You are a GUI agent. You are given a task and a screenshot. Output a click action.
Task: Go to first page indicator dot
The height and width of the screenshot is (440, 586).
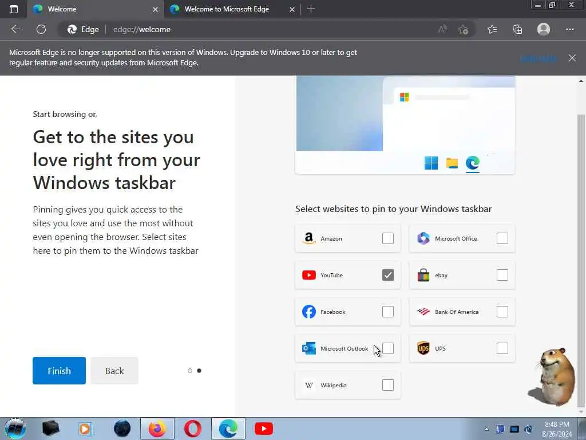[190, 371]
